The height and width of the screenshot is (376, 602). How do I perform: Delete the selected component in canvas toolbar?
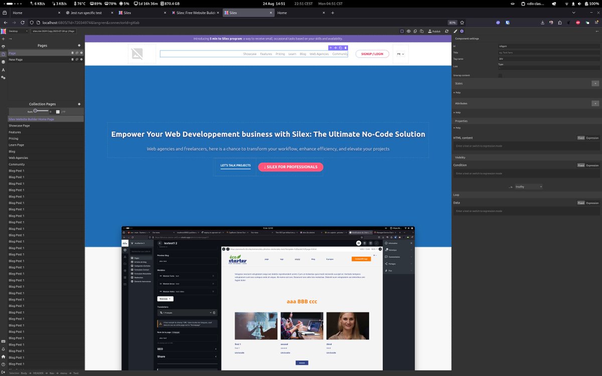[345, 48]
